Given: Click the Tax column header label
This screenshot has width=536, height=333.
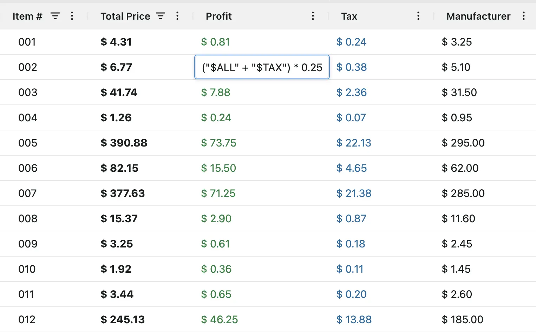Looking at the screenshot, I should pos(349,16).
